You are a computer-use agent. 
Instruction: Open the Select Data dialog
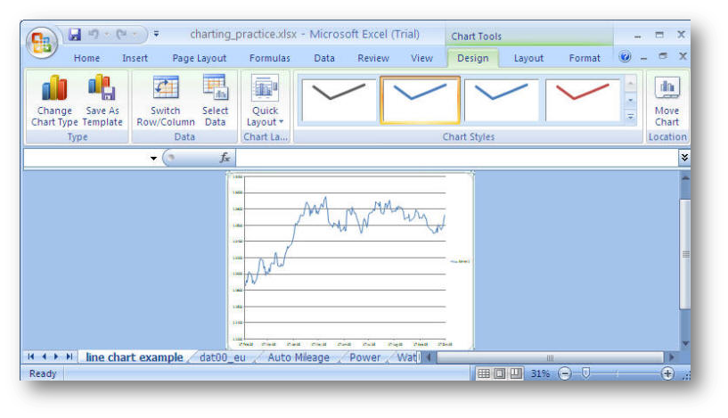[x=215, y=101]
